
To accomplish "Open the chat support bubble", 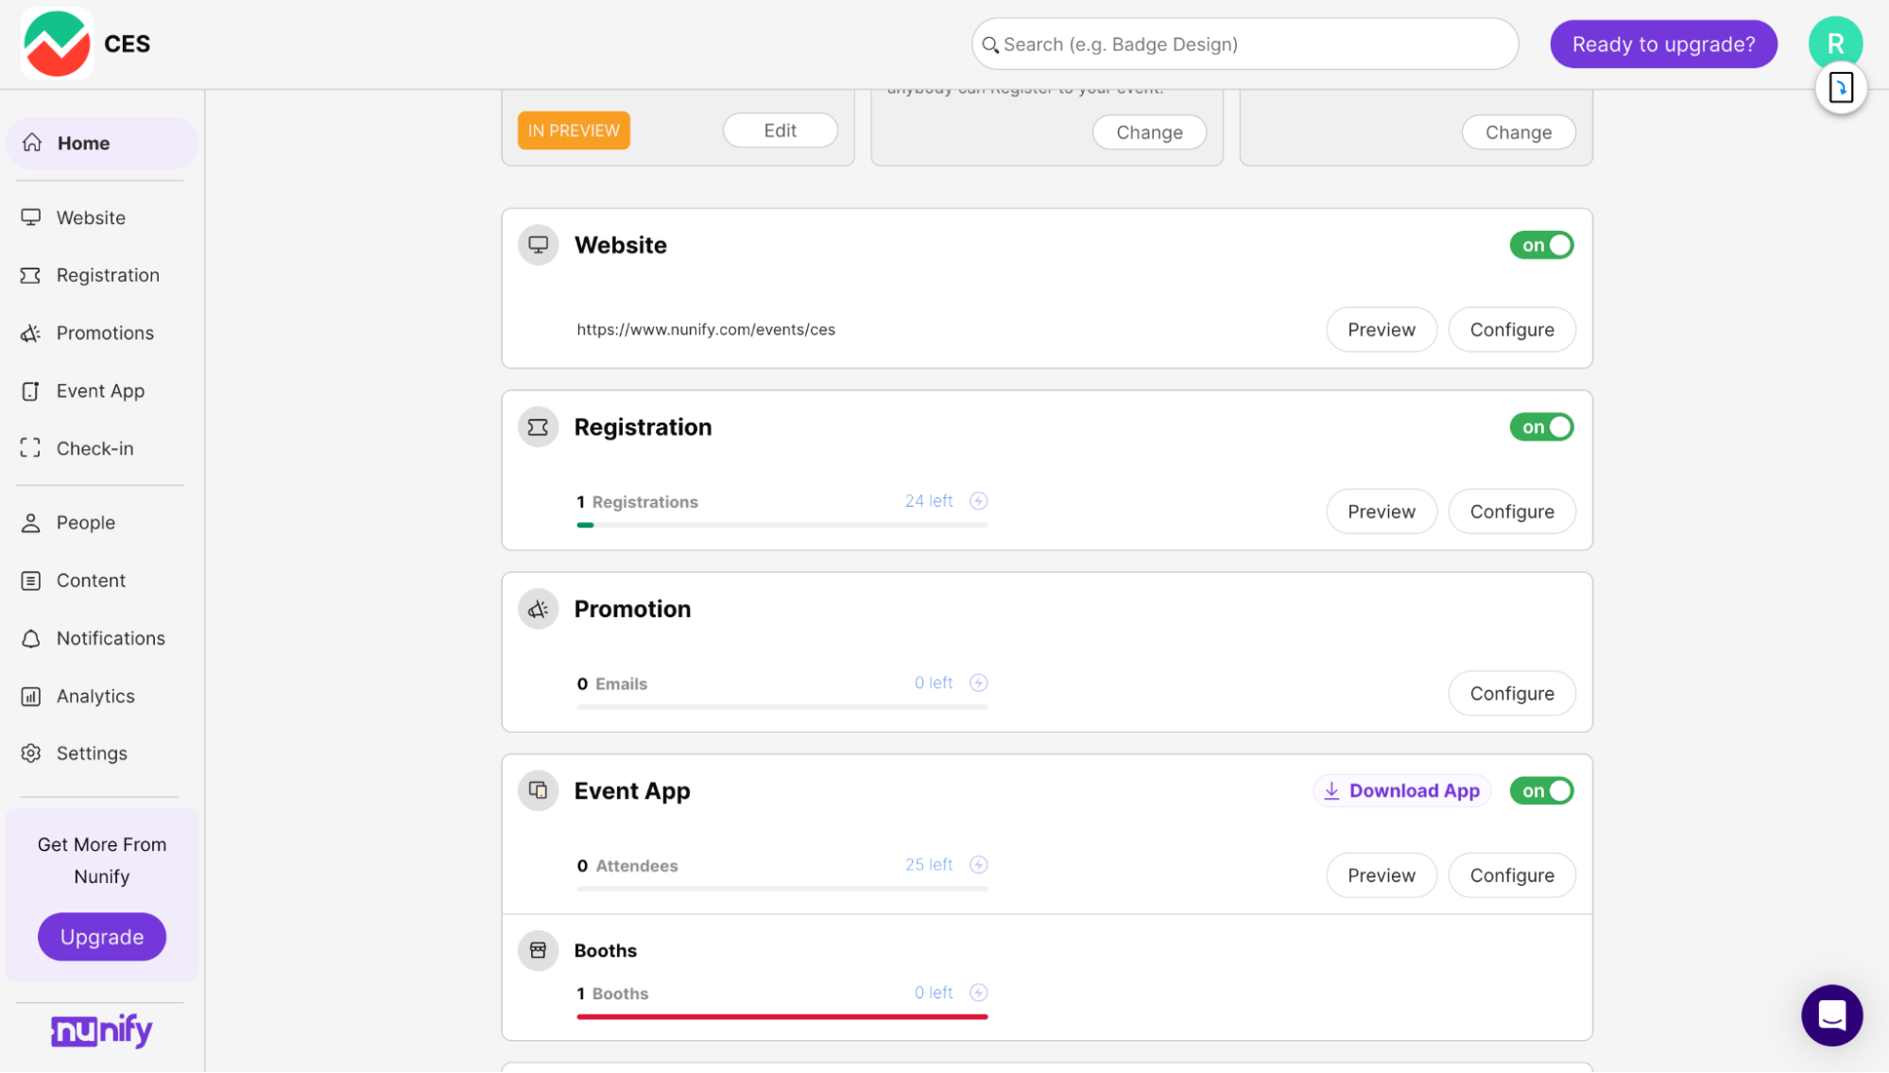I will (x=1831, y=1015).
